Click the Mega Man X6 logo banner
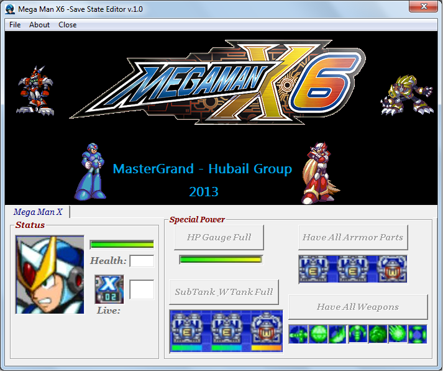 [x=217, y=83]
